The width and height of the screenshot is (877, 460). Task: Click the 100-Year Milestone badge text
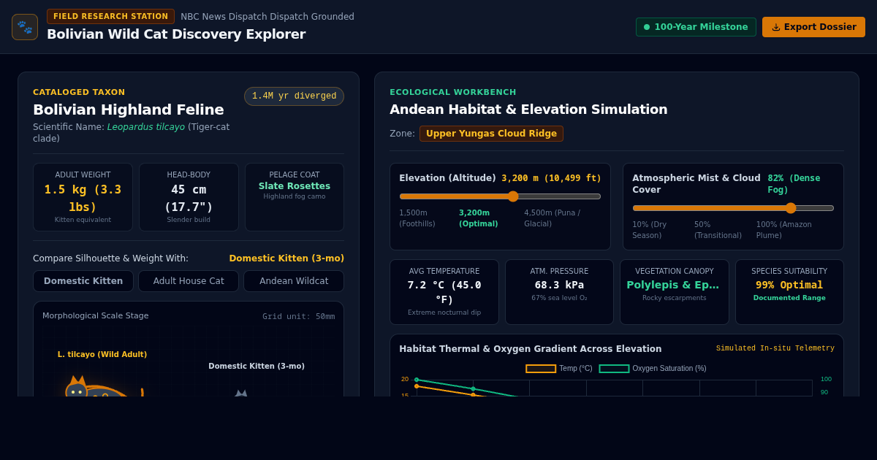point(701,27)
